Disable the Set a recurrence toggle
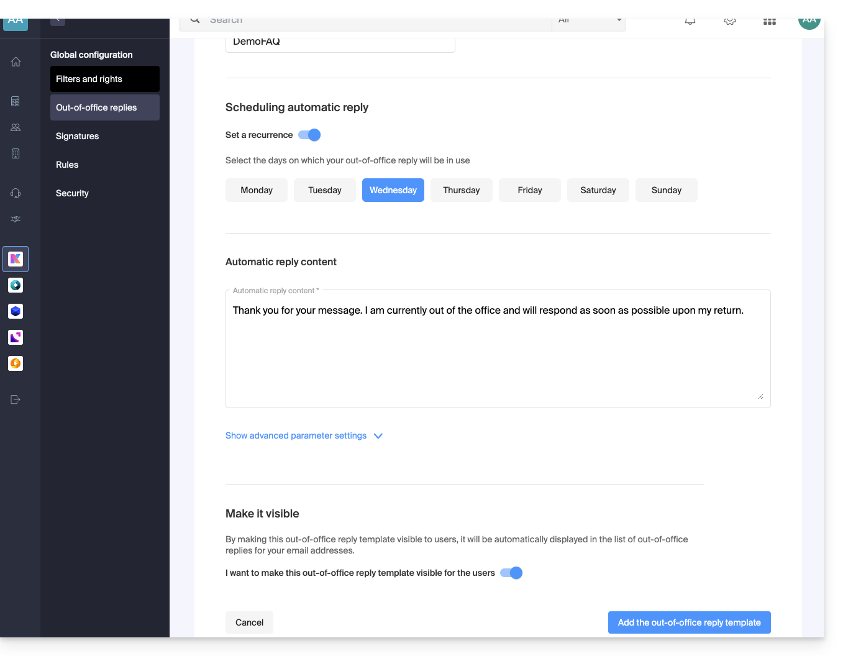Viewport: 843px width, 656px height. 309,135
